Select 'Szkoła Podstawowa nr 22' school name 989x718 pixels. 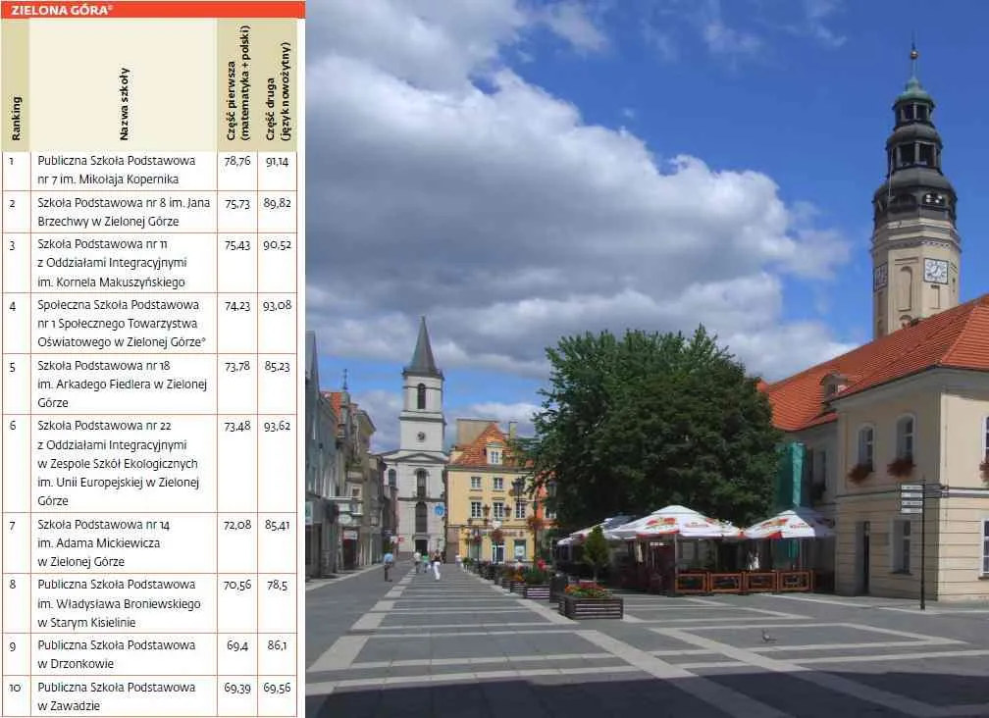(x=104, y=426)
